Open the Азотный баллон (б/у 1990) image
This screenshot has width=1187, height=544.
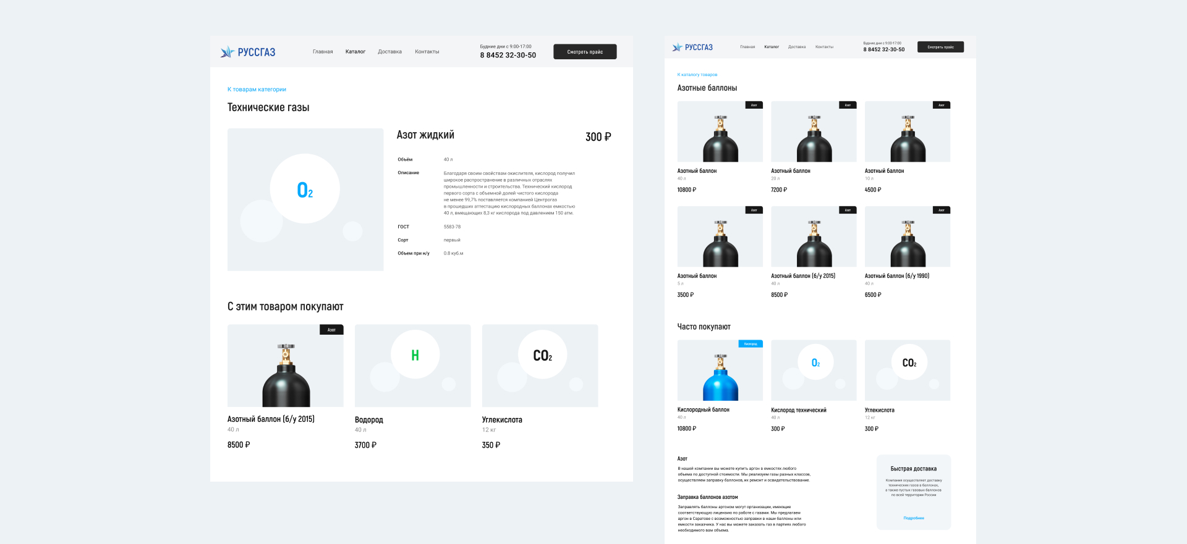[908, 236]
